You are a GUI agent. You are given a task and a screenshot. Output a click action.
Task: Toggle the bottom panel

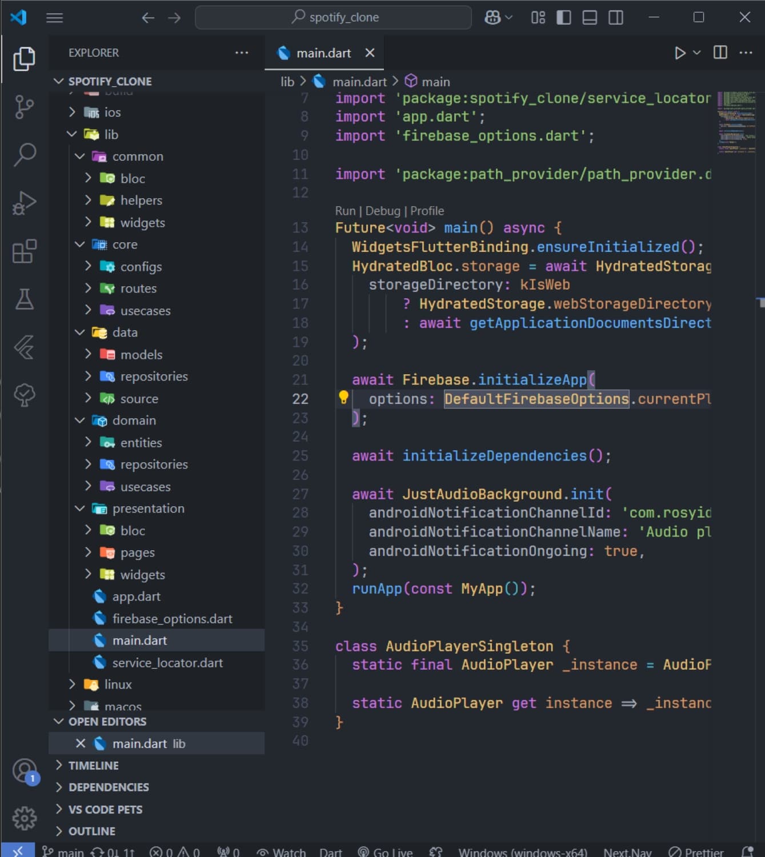point(590,18)
